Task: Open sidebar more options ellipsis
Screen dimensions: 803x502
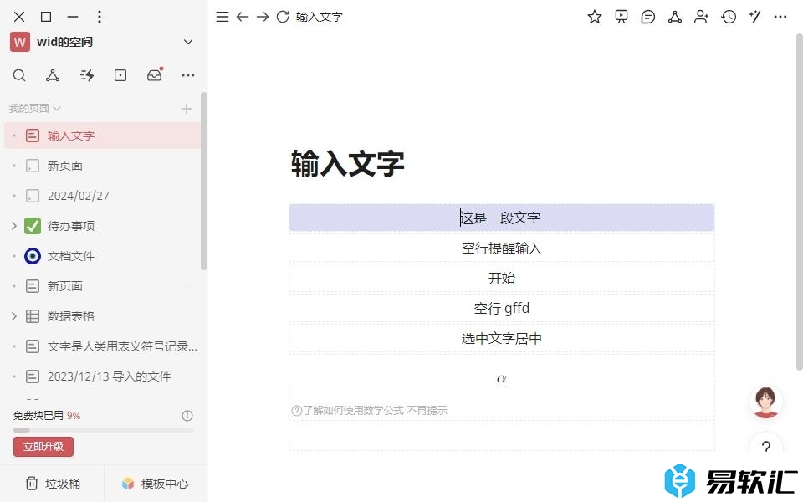Action: 188,75
